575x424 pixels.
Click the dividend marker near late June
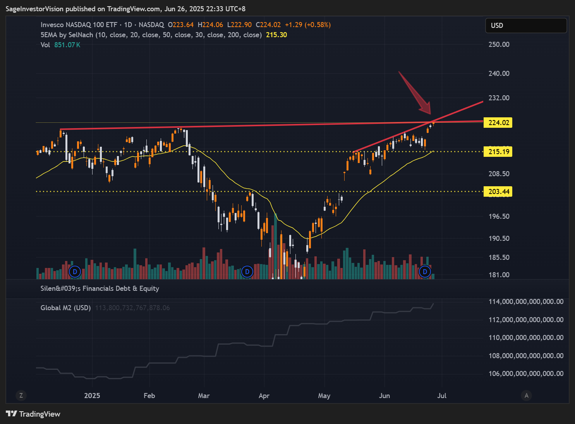click(x=425, y=272)
